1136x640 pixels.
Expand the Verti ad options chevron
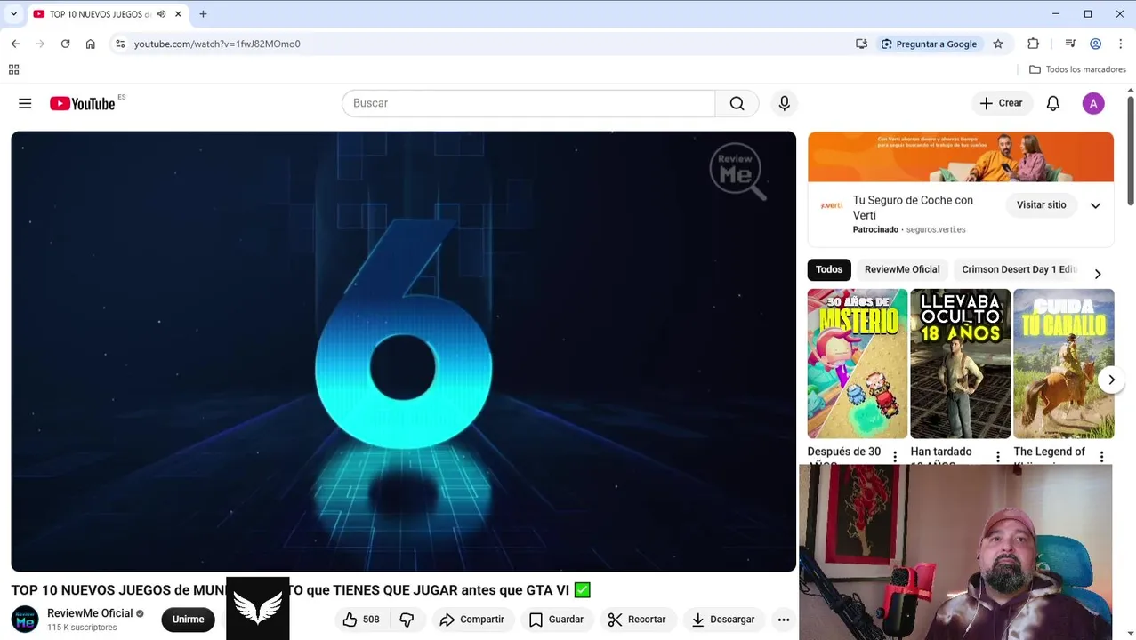[1095, 205]
